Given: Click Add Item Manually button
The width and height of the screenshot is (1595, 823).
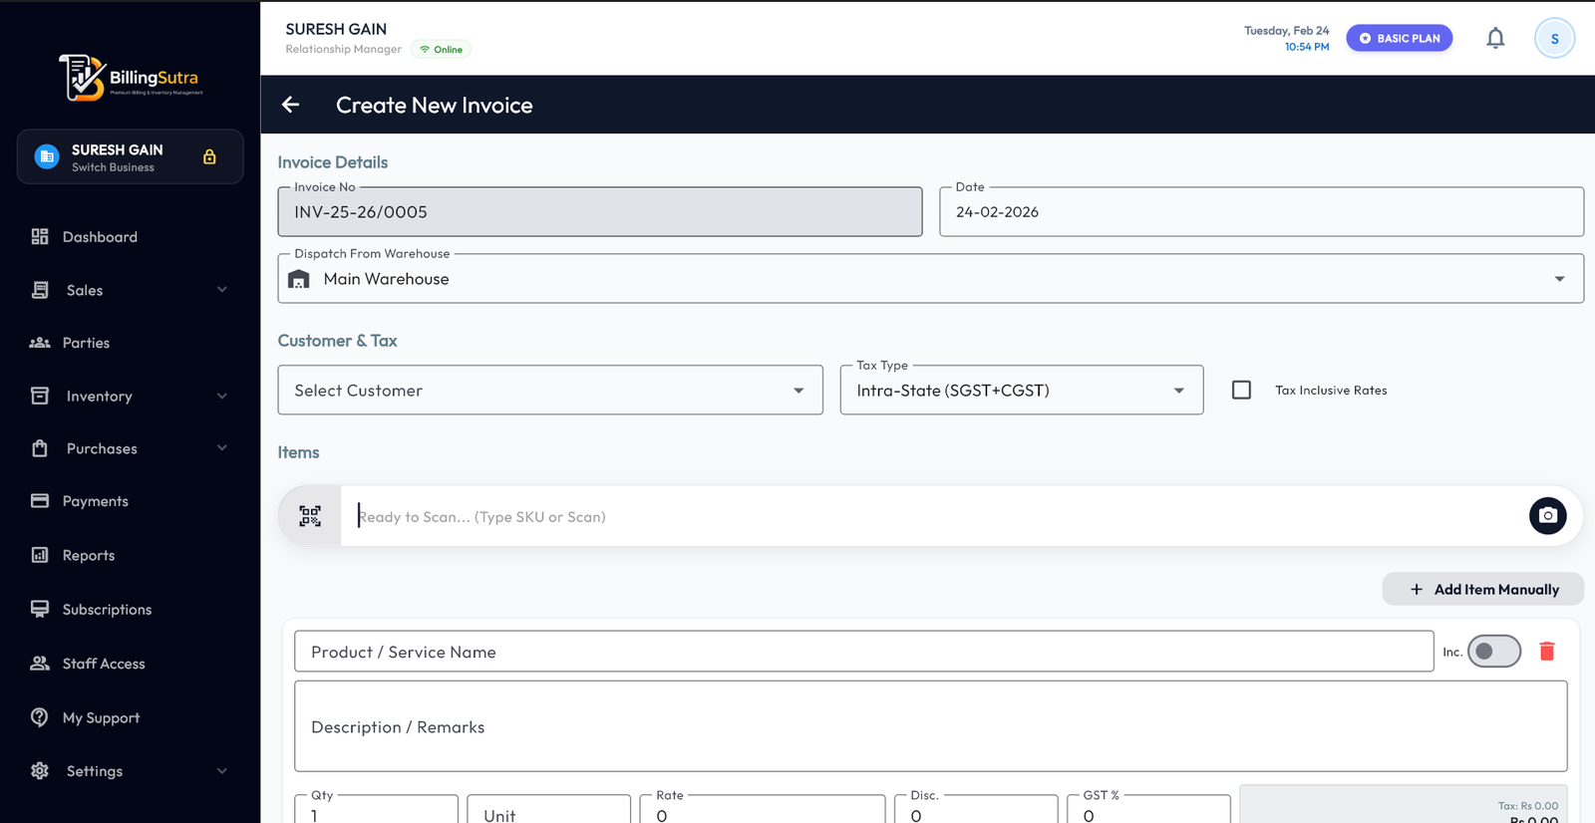Looking at the screenshot, I should [1483, 589].
